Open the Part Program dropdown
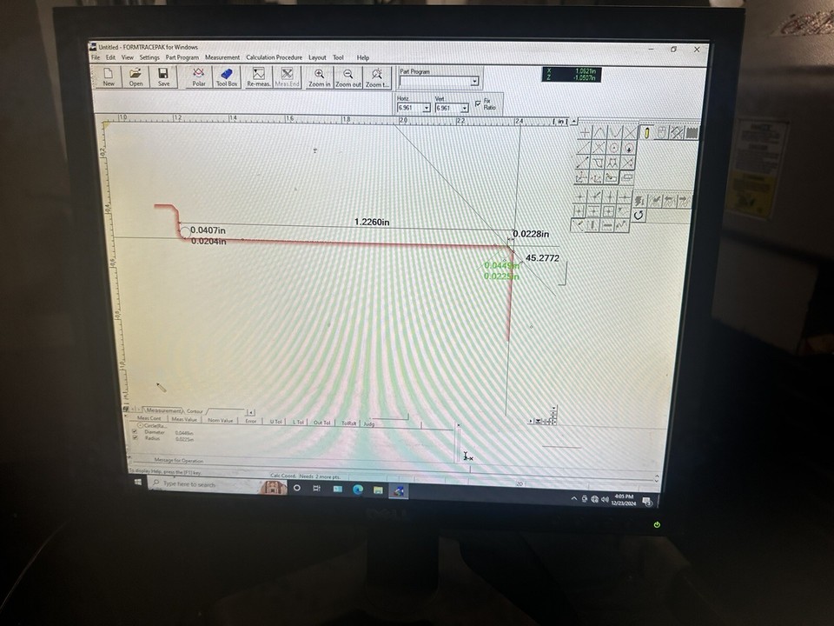This screenshot has height=626, width=834. pyautogui.click(x=474, y=81)
